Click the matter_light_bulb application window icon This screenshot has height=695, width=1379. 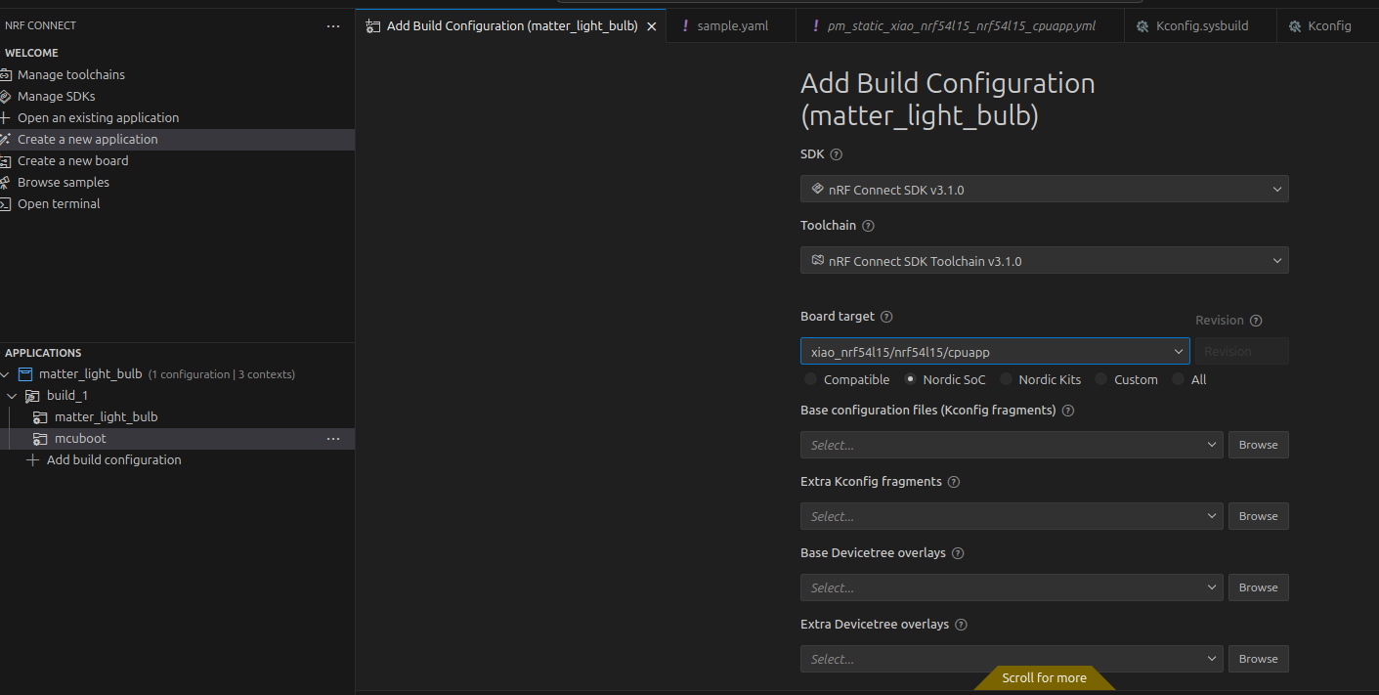pyautogui.click(x=25, y=374)
